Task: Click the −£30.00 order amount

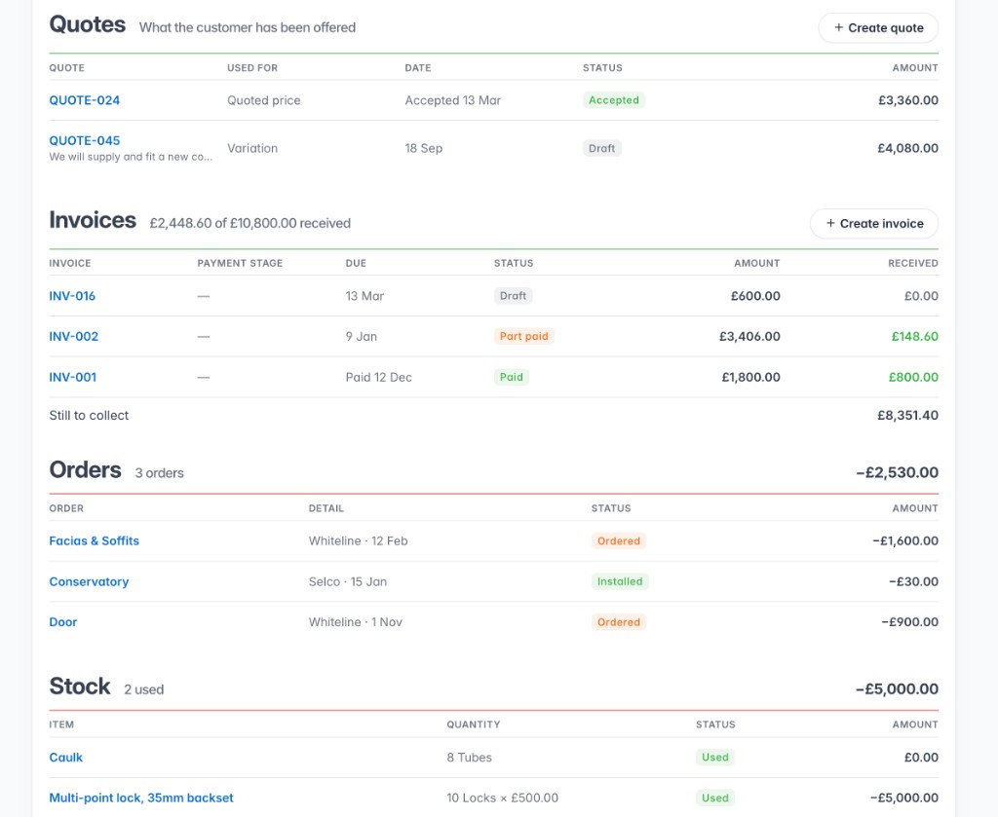Action: point(913,581)
